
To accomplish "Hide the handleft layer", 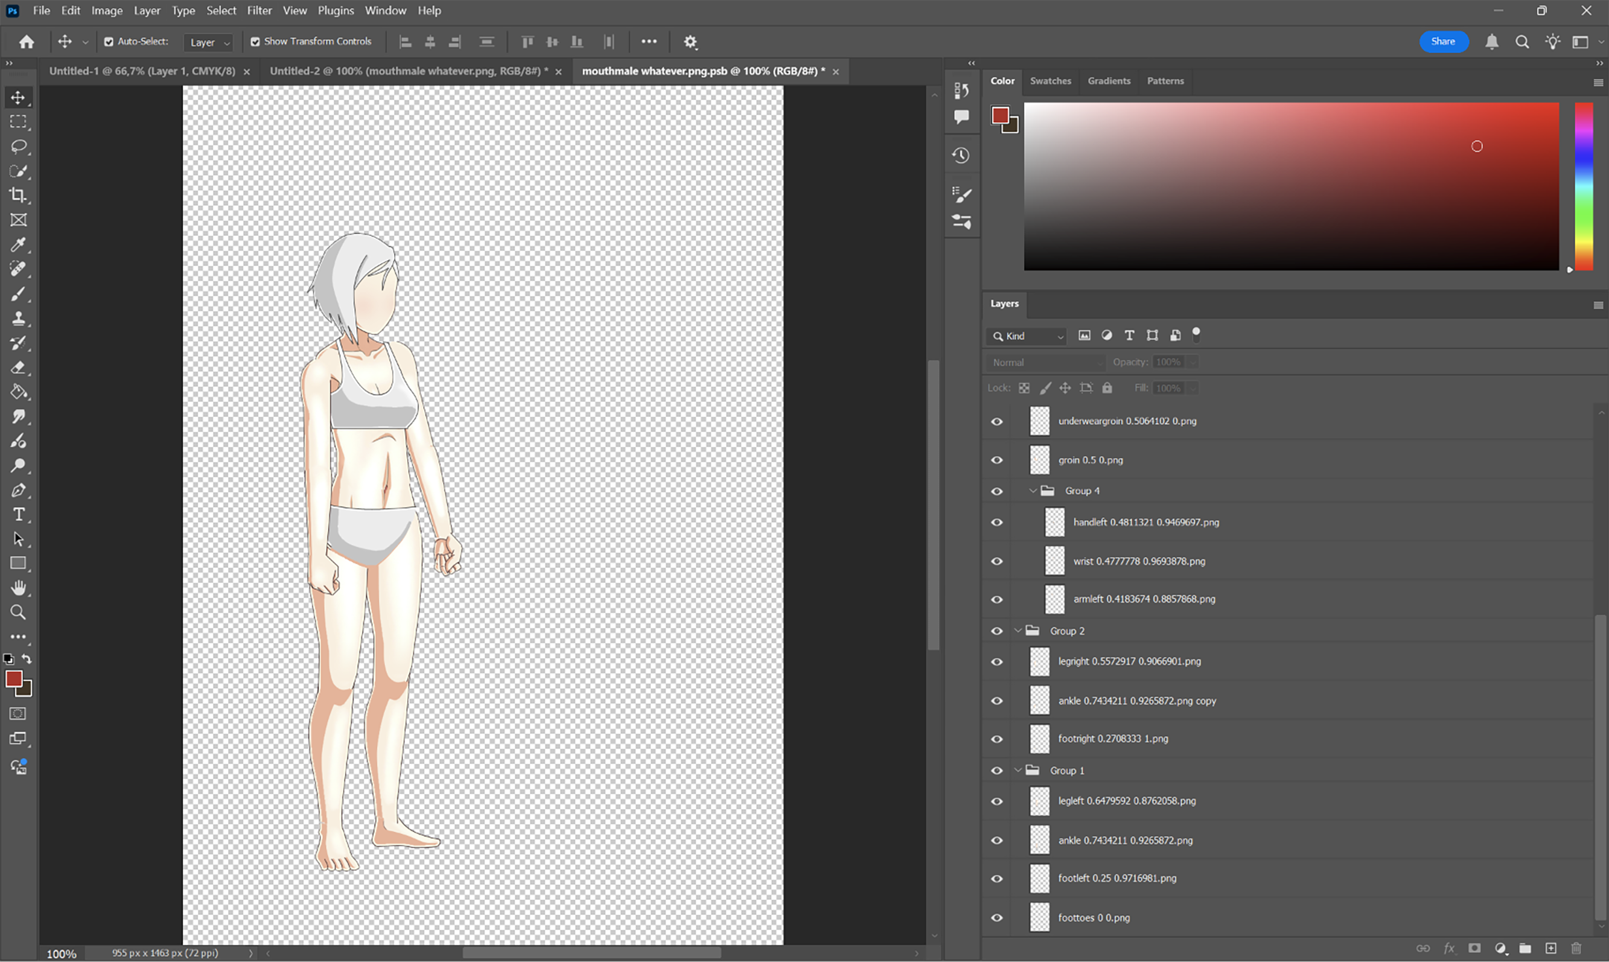I will click(x=997, y=523).
